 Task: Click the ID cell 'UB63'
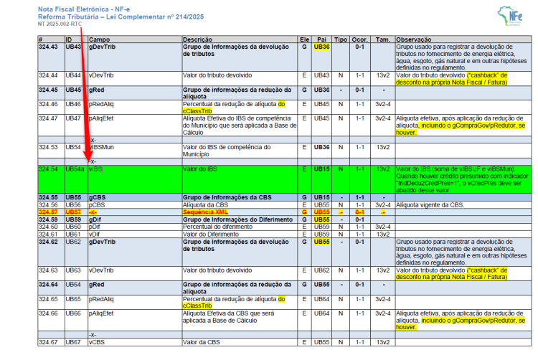click(x=73, y=270)
